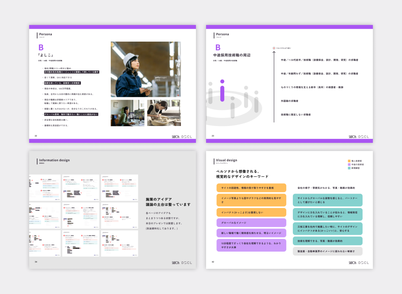Click the teal legend color square

pyautogui.click(x=349, y=168)
